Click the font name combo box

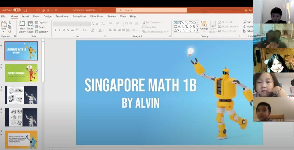(67, 24)
